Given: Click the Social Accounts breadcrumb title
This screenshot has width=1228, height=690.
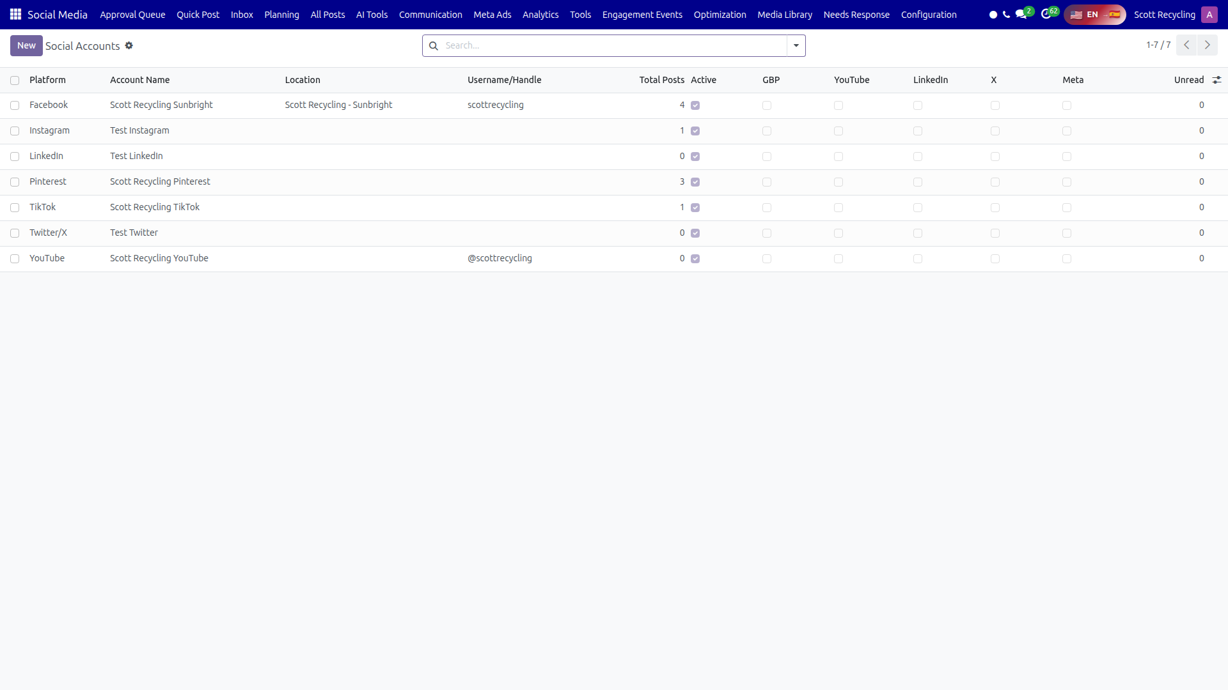Looking at the screenshot, I should point(83,46).
